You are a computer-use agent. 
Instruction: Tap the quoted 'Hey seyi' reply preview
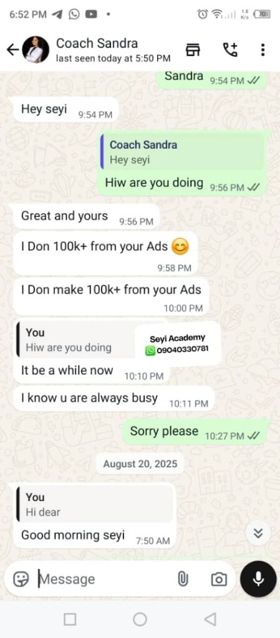pyautogui.click(x=183, y=152)
